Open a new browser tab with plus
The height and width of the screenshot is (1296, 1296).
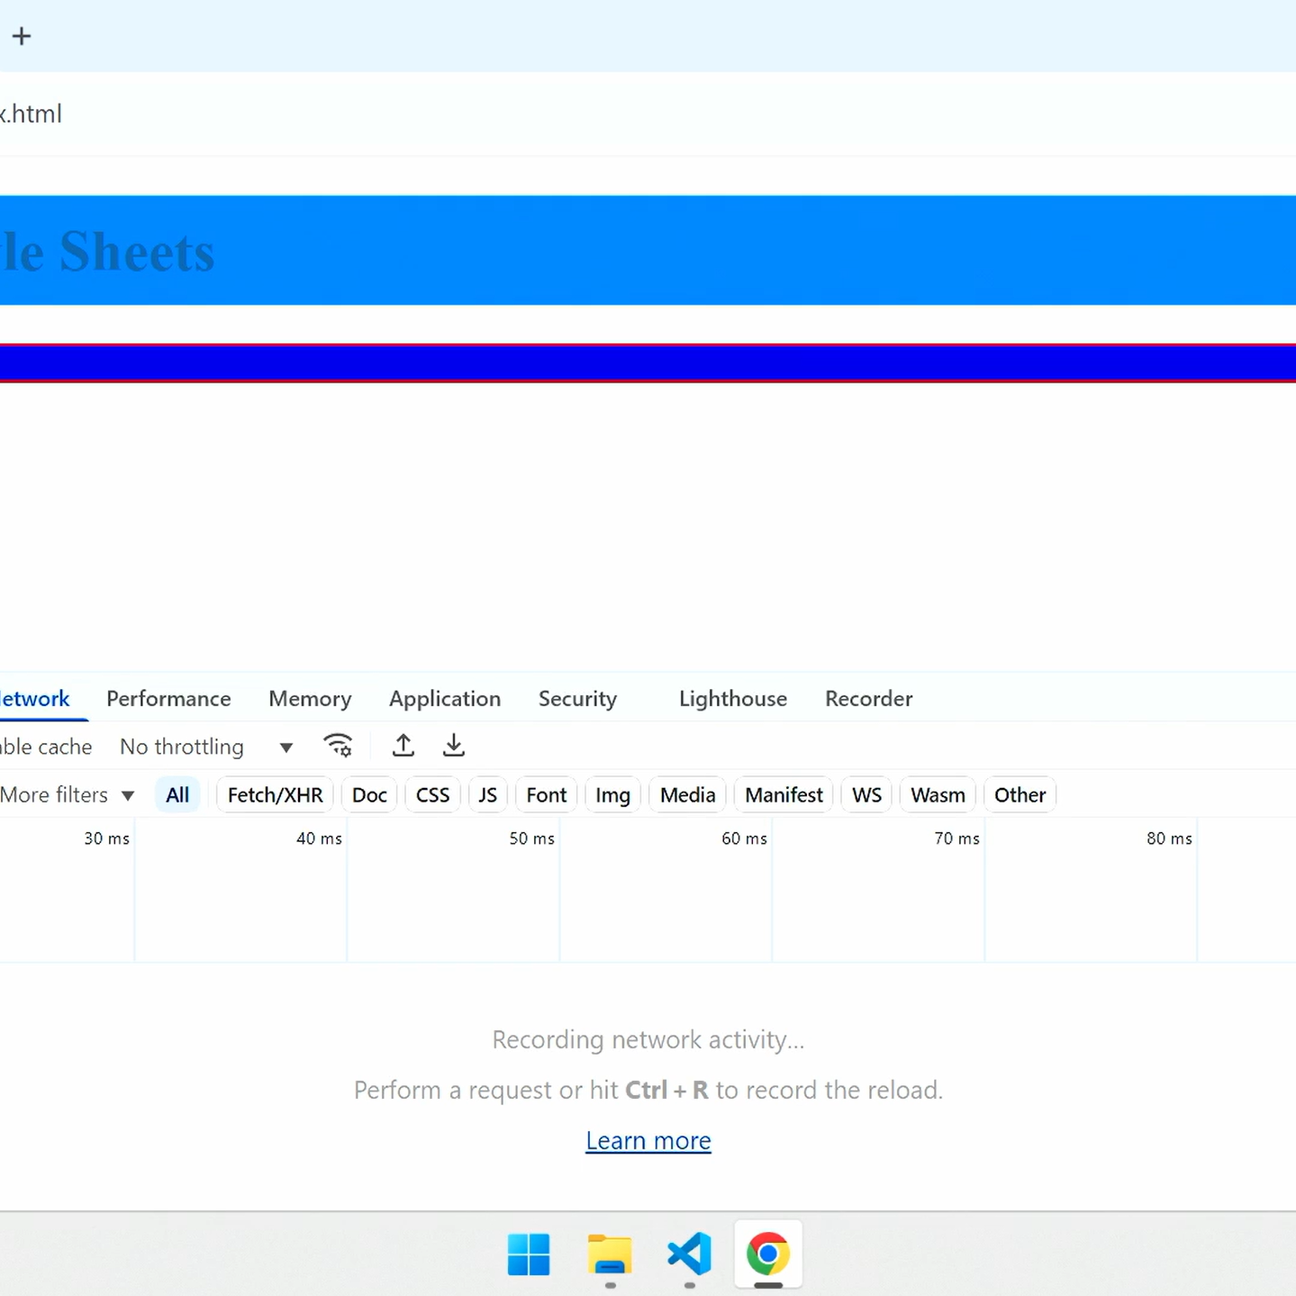tap(22, 36)
